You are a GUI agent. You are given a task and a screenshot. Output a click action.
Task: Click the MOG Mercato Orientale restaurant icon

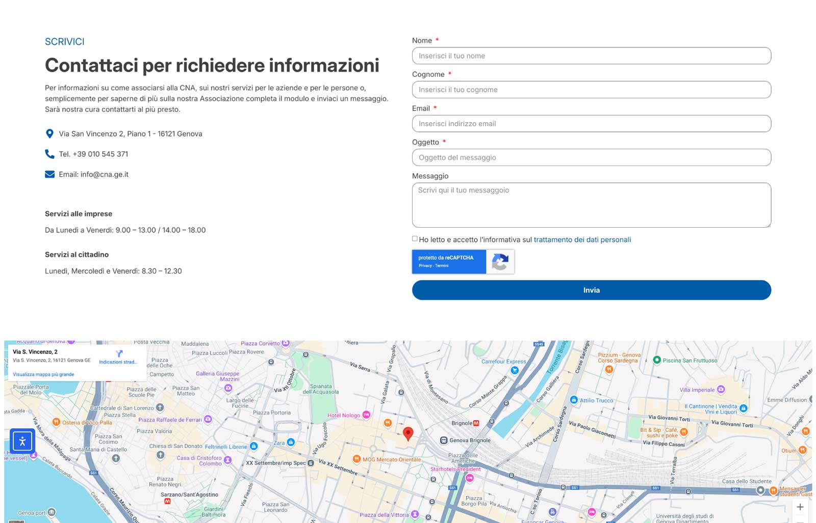(x=357, y=459)
